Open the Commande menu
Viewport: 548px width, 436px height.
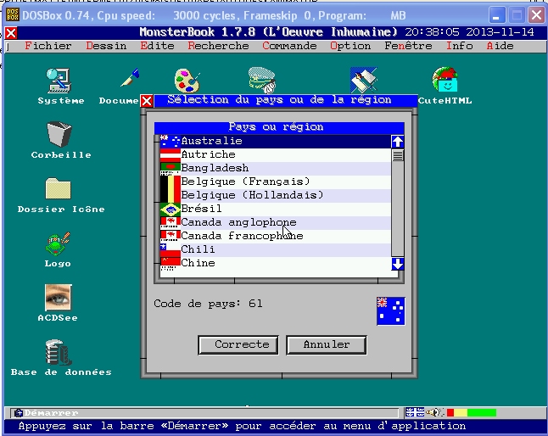[x=290, y=46]
